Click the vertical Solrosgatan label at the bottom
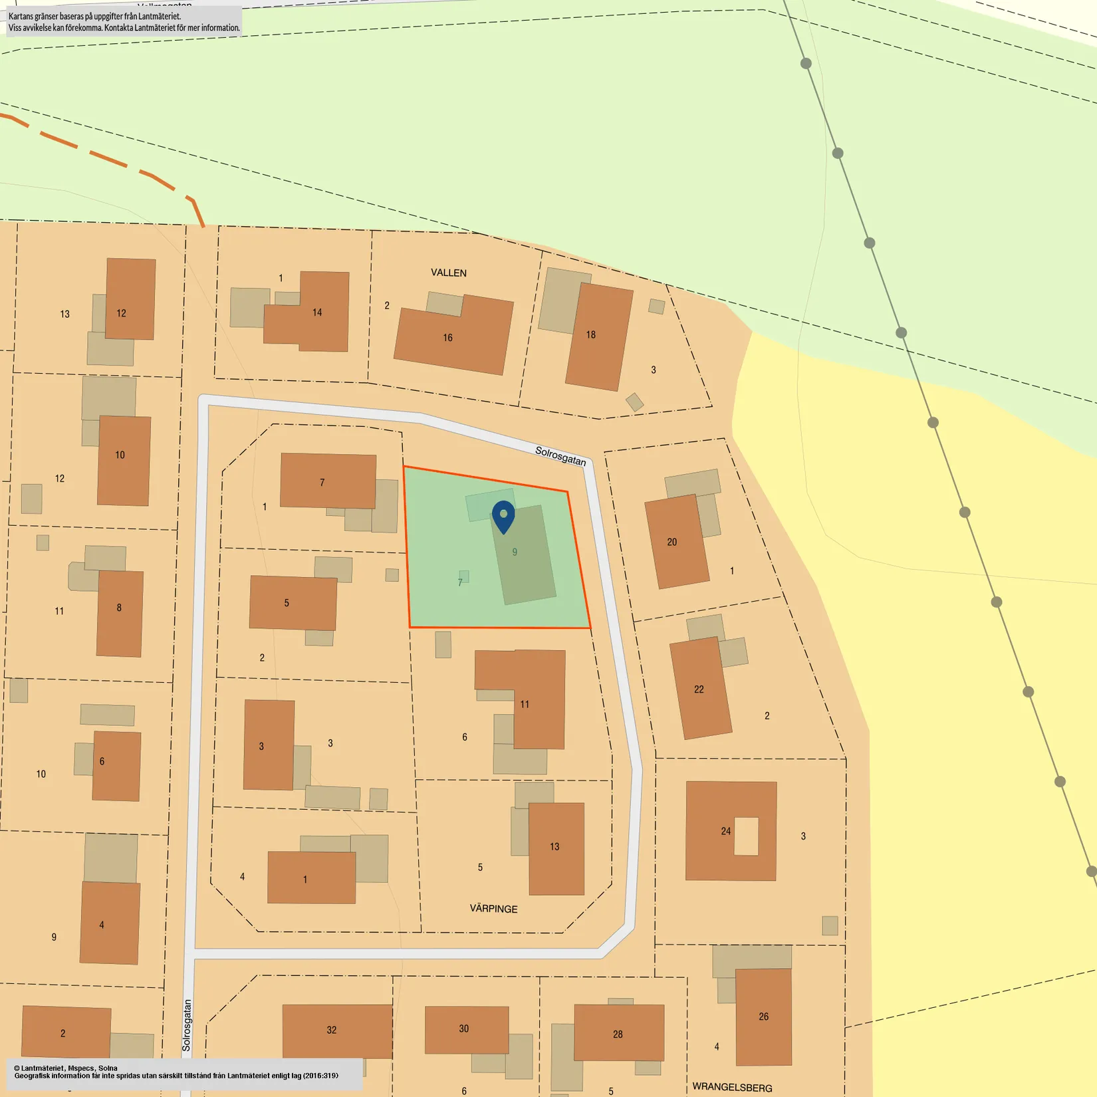Screen dimensions: 1097x1097 pos(187,1025)
